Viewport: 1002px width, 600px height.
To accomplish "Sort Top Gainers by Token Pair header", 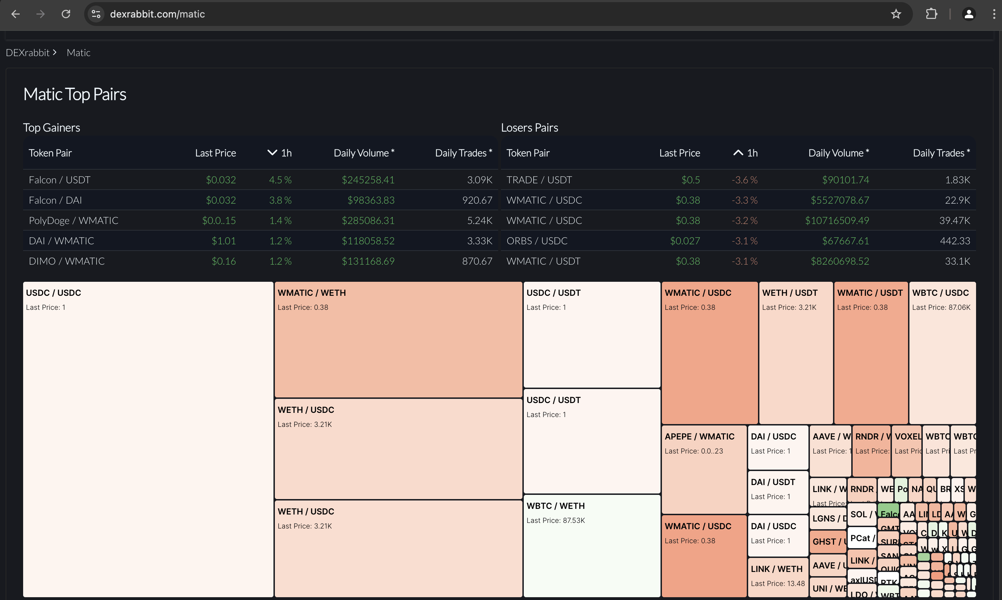I will point(50,153).
